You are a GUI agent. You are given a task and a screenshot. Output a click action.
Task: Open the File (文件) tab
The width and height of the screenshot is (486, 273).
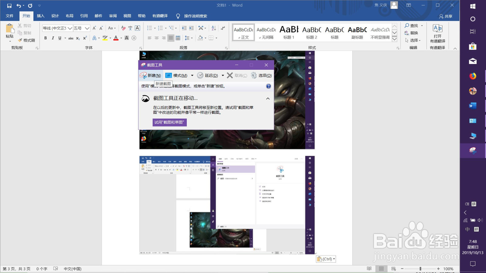tap(10, 16)
